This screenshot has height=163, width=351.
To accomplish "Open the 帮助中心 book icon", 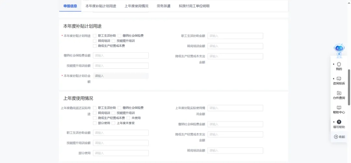I will click(x=339, y=108).
